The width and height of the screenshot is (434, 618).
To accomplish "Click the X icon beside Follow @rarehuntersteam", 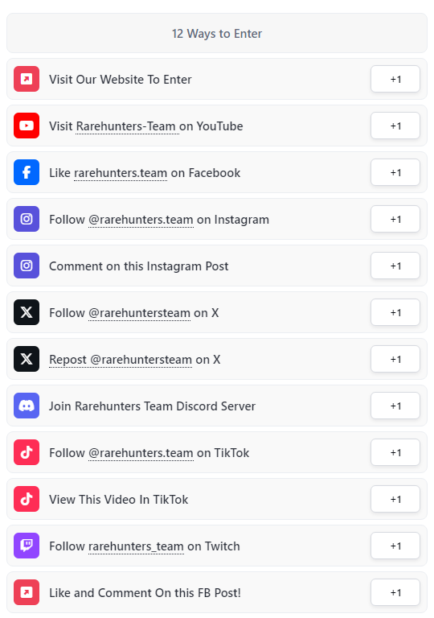I will 27,312.
